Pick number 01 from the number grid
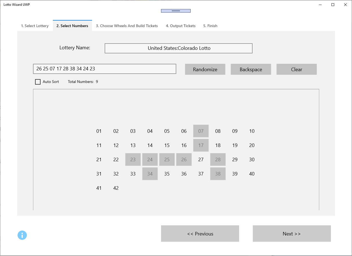 (99, 131)
